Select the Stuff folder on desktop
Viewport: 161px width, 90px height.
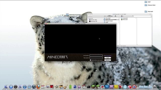tap(148, 2)
